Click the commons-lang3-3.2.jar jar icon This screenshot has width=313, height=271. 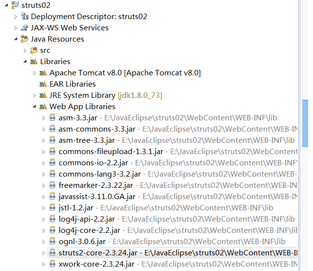pos(52,174)
